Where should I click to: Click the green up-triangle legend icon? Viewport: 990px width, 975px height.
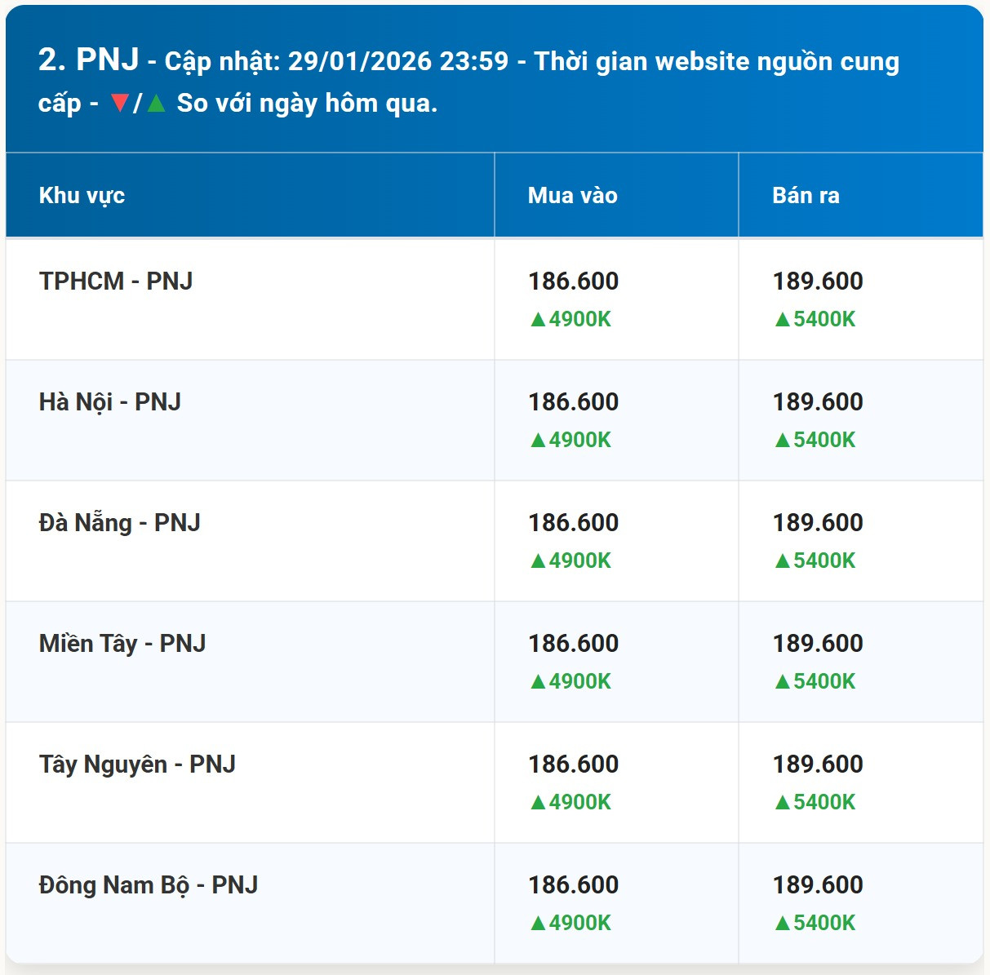pyautogui.click(x=157, y=104)
